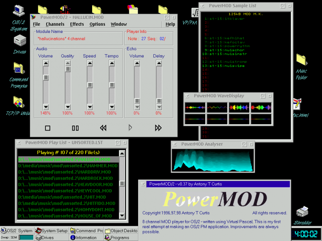322x241 pixels.
Task: Open the fac.html desktop icon
Action: [297, 104]
